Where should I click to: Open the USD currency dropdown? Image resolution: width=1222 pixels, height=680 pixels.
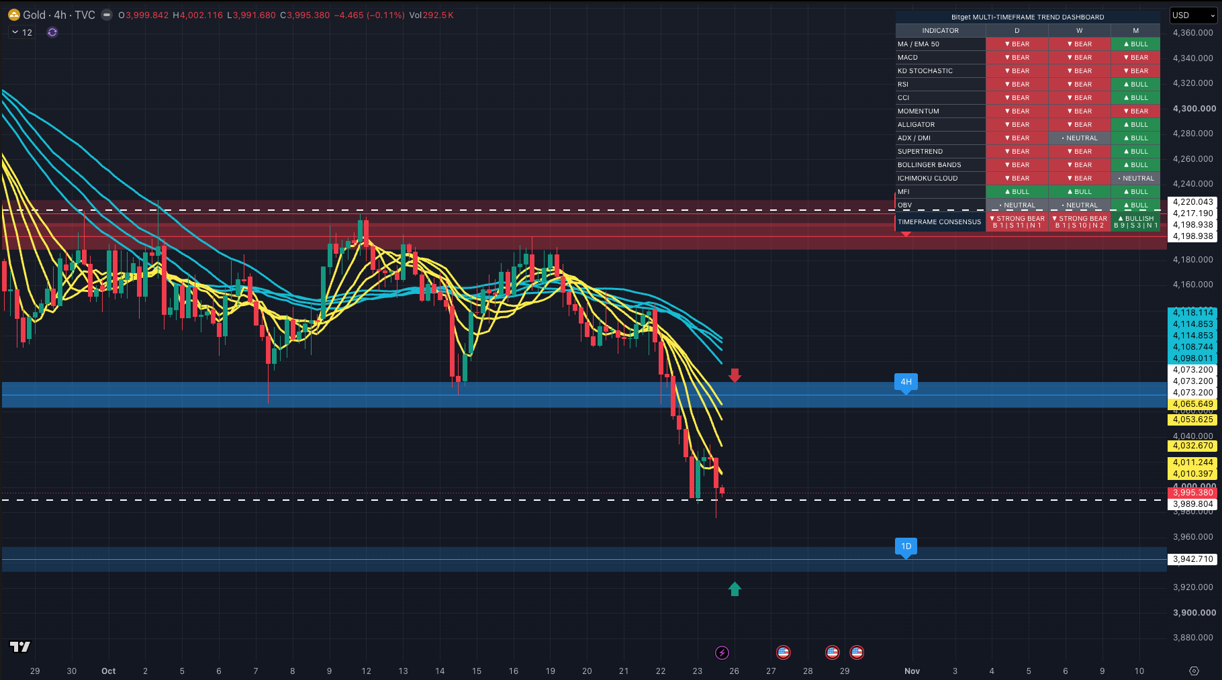coord(1193,15)
